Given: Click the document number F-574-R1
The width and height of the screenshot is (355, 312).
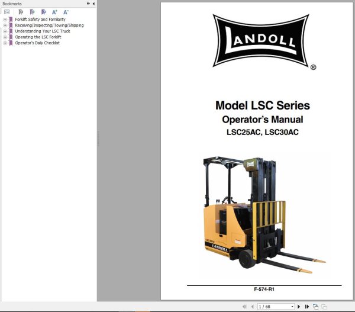Looking at the screenshot, I should (264, 289).
